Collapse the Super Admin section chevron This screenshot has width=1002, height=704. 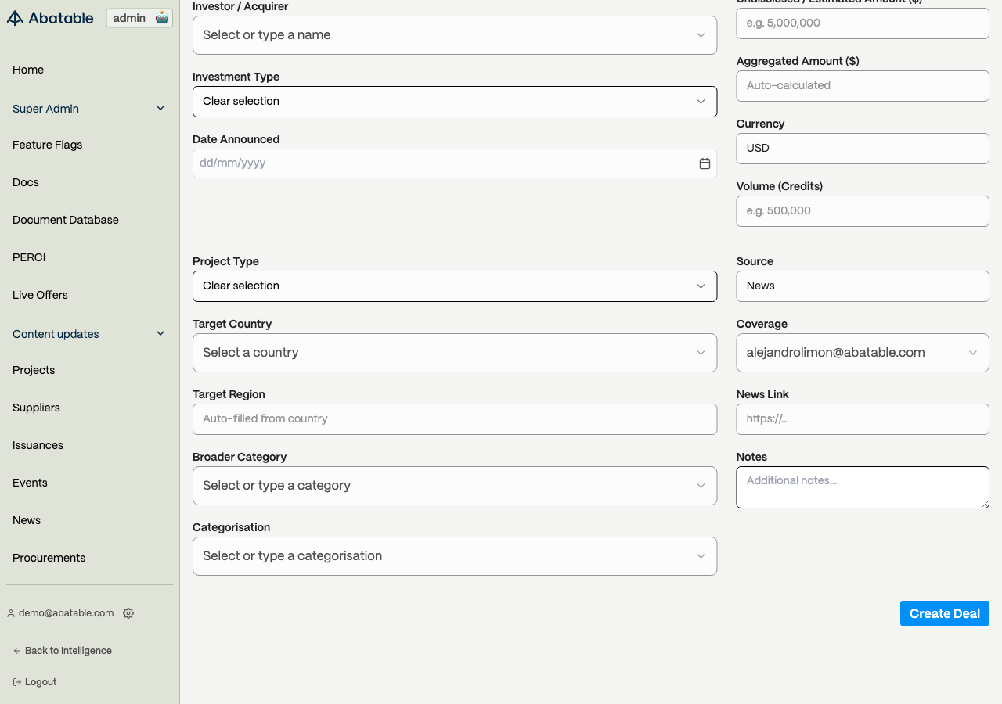click(160, 108)
